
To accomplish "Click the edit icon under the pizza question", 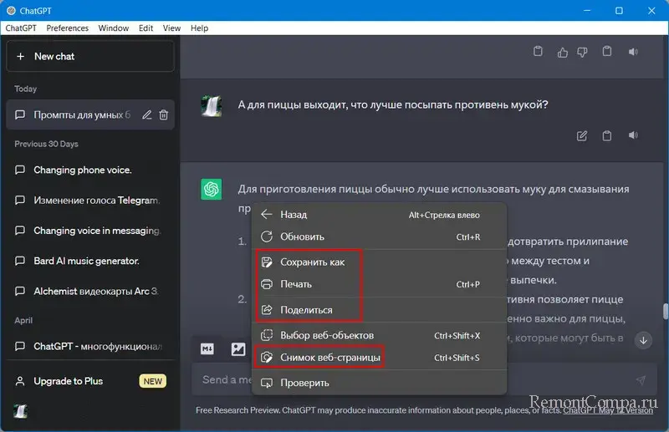I will [x=583, y=135].
